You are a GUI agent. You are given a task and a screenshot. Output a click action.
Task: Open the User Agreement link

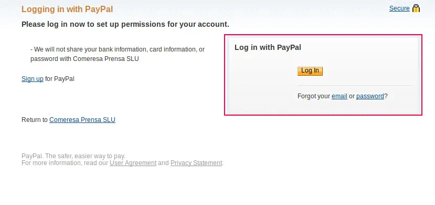(133, 163)
